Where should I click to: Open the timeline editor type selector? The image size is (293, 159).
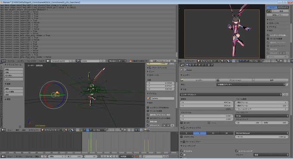3,156
